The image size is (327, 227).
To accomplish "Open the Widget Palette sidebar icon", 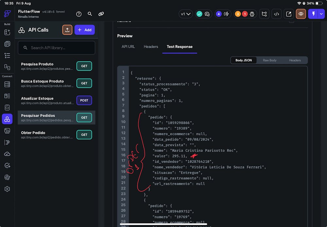I will point(7,32).
